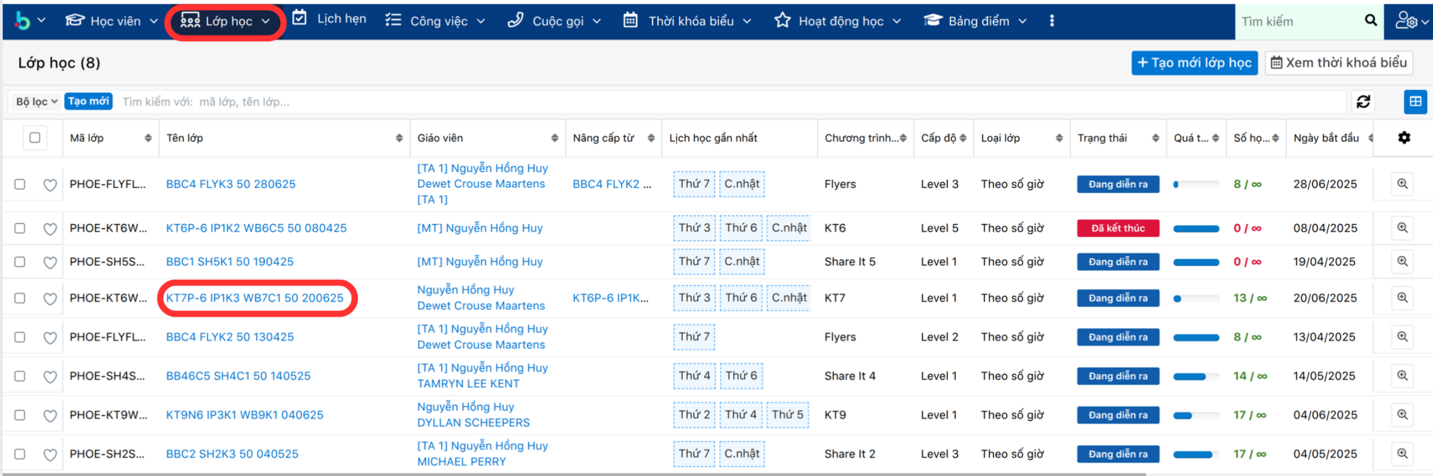Open class link BB46C5 SH4C1 50 140525
This screenshot has height=476, width=1433.
tap(238, 376)
